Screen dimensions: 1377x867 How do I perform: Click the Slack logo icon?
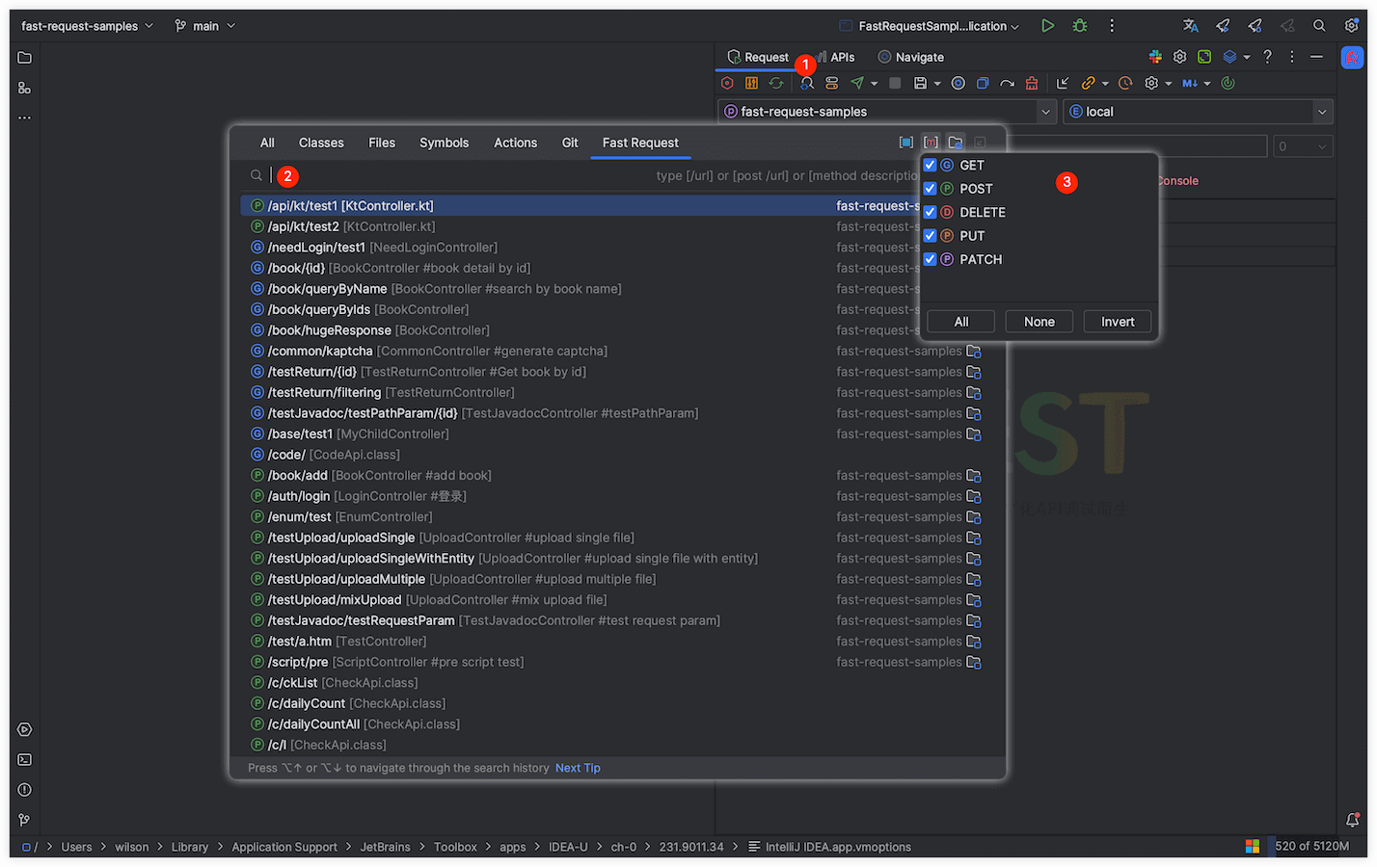click(1155, 57)
